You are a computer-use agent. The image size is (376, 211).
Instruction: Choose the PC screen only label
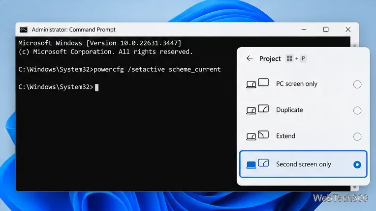[x=297, y=84]
